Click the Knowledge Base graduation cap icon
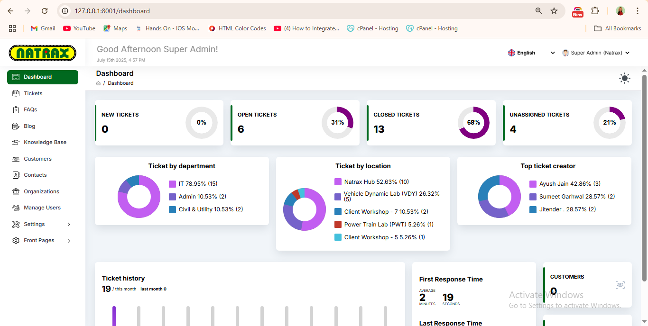Screen dimensions: 648x326 (x=16, y=142)
